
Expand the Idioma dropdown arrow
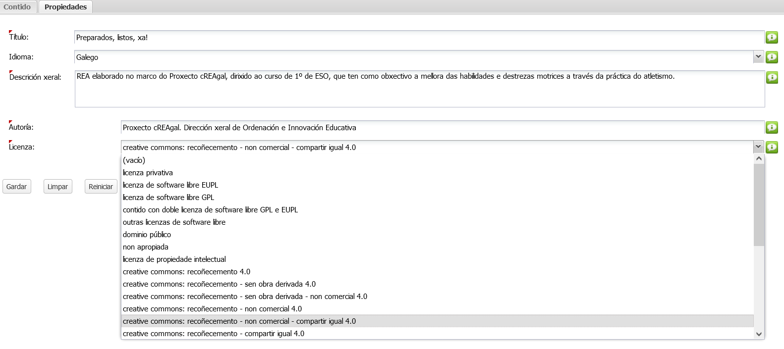pyautogui.click(x=758, y=57)
